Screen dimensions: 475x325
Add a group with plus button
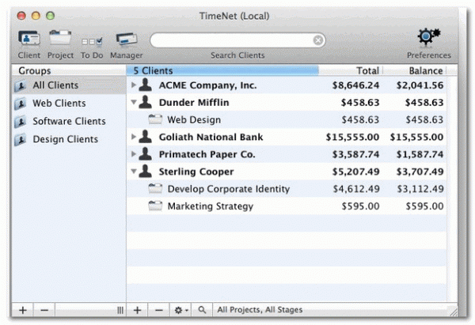(x=23, y=310)
